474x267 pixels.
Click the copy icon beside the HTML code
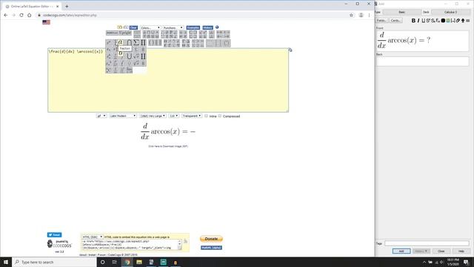[185, 241]
